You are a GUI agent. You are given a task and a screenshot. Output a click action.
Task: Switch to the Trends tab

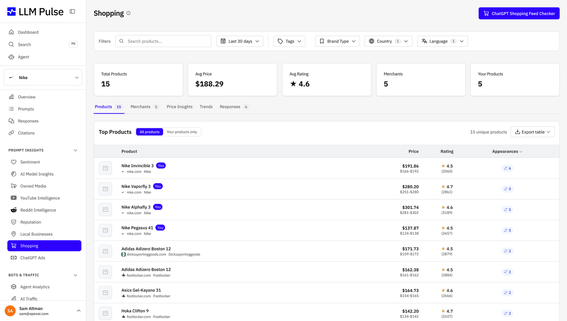point(206,107)
